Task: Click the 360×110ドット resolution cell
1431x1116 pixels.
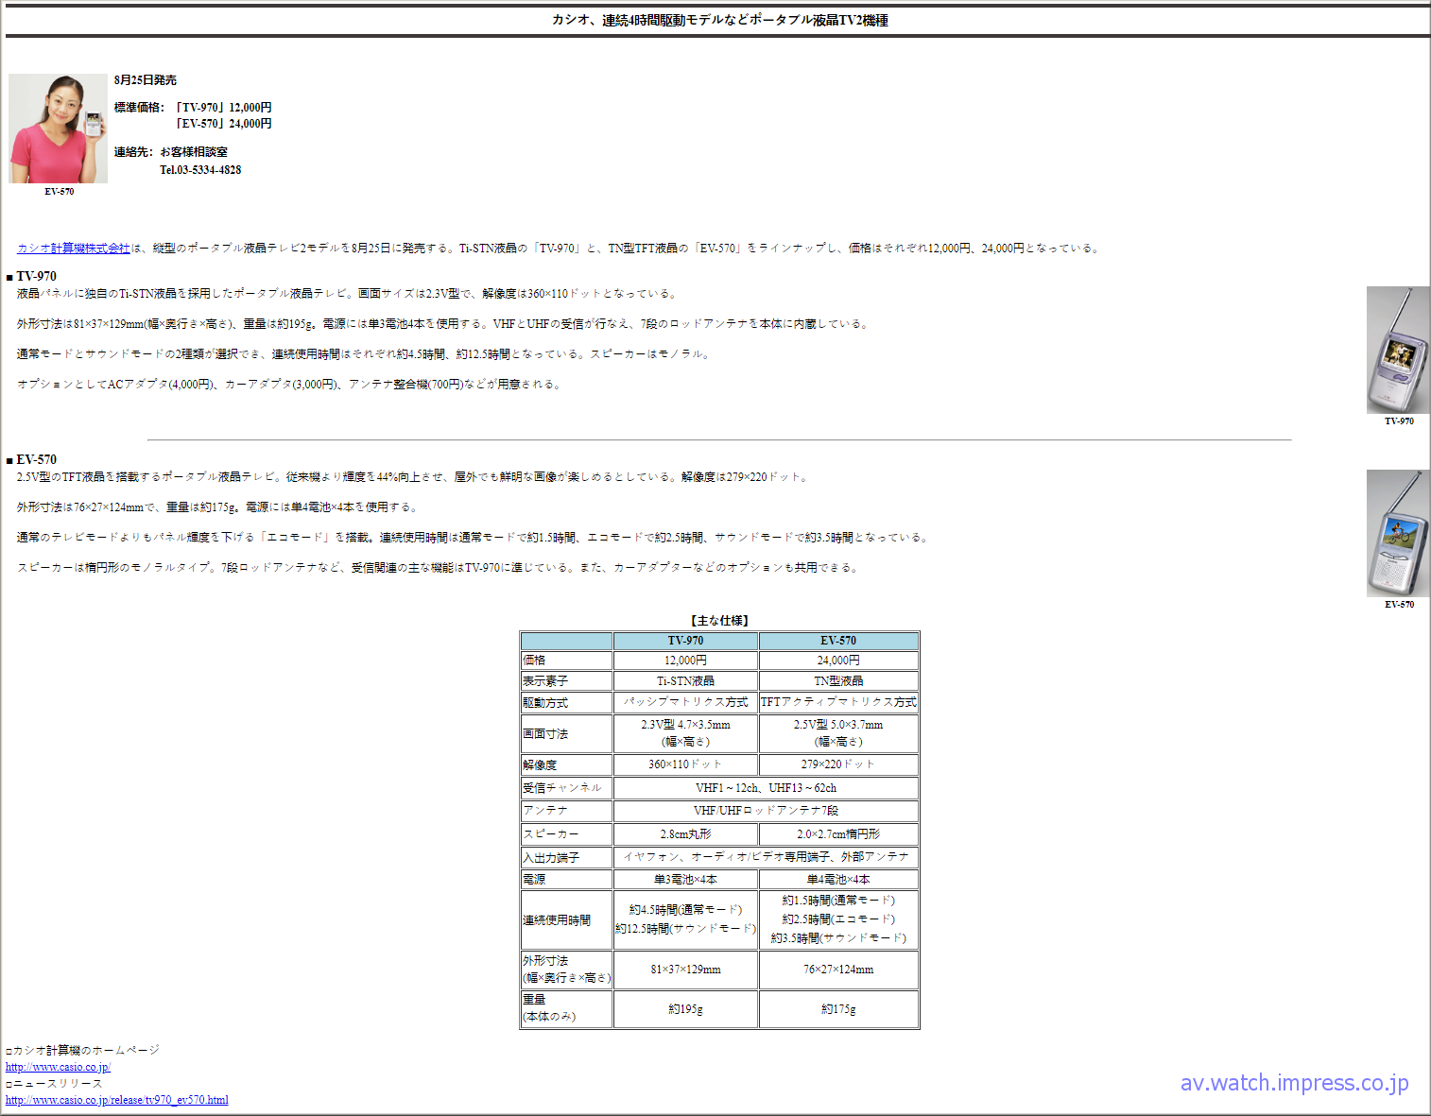Action: click(x=685, y=764)
